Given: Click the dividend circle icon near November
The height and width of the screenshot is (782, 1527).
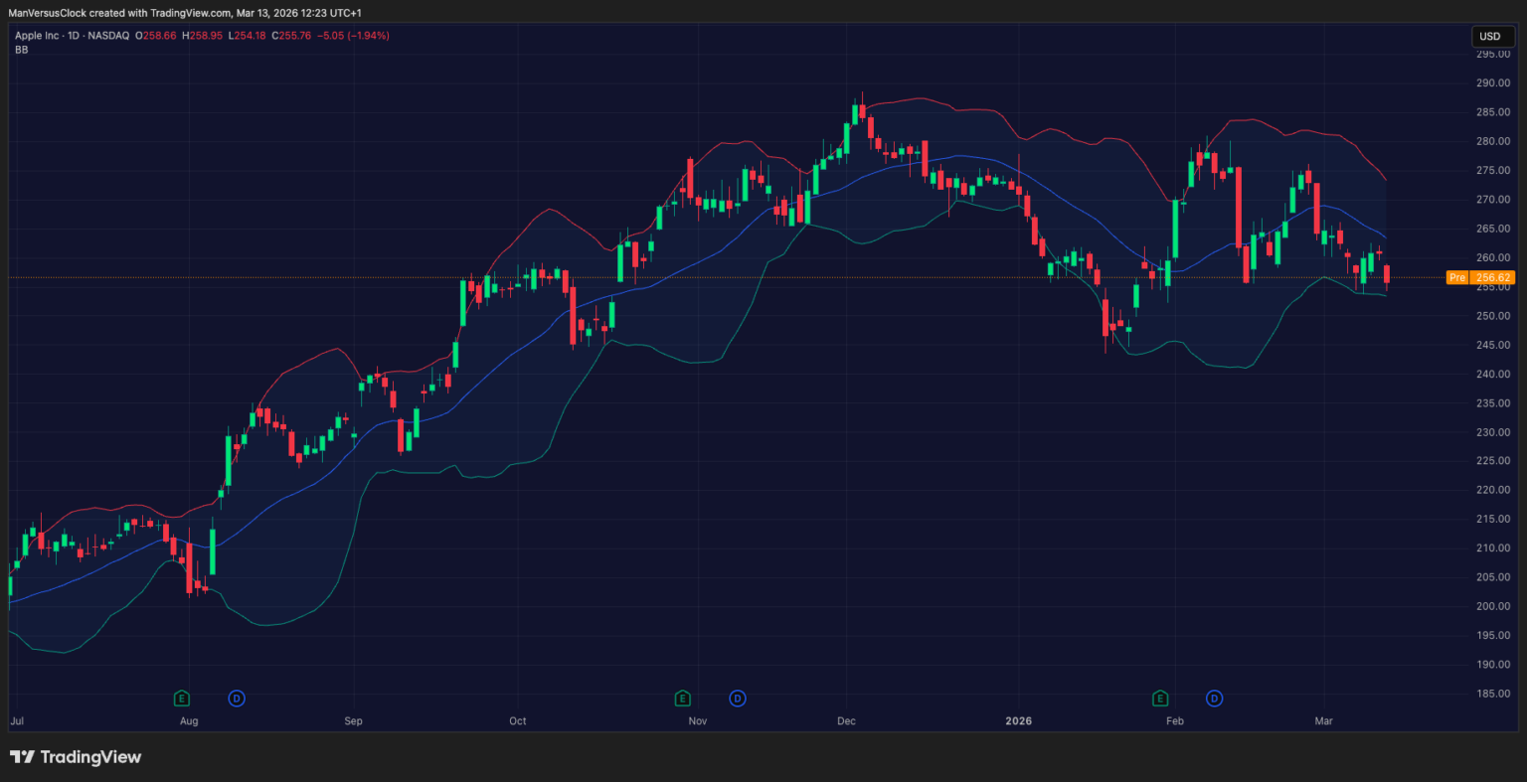Looking at the screenshot, I should (738, 699).
